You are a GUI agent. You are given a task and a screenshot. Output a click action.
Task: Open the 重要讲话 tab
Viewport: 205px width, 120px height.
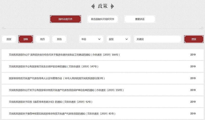point(140,19)
